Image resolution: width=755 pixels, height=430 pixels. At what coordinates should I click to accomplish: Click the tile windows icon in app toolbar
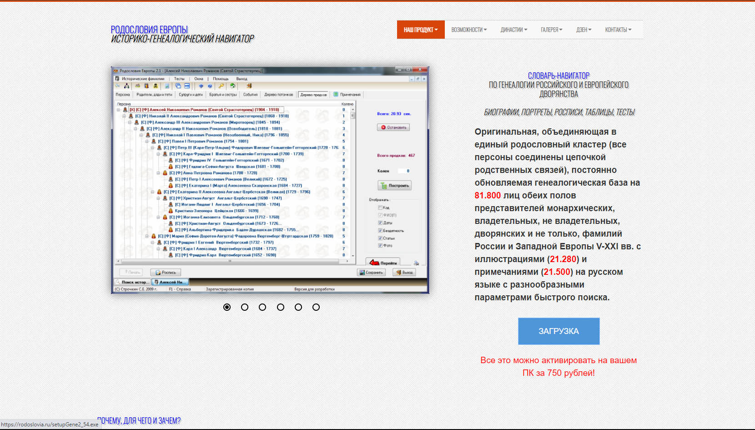click(187, 86)
